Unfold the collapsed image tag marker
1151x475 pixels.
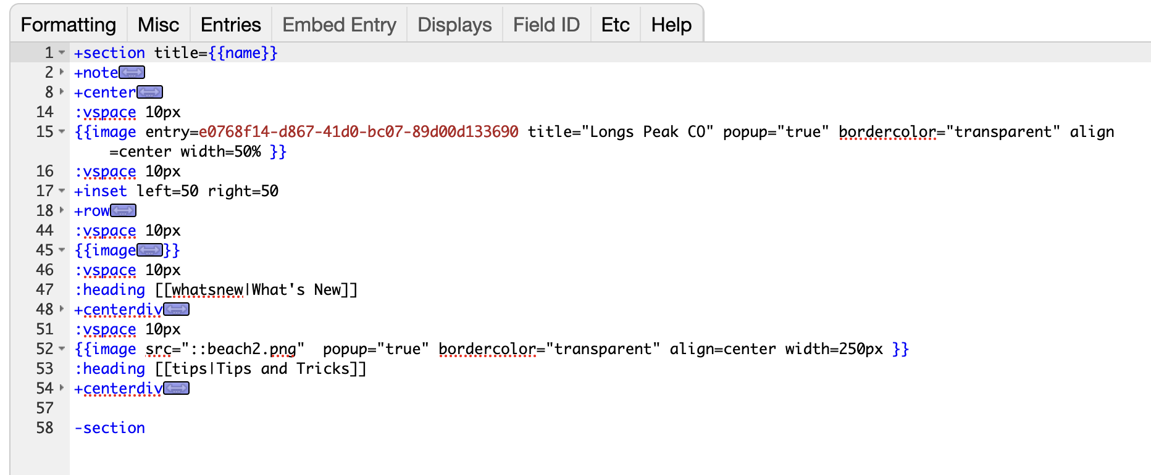(149, 250)
